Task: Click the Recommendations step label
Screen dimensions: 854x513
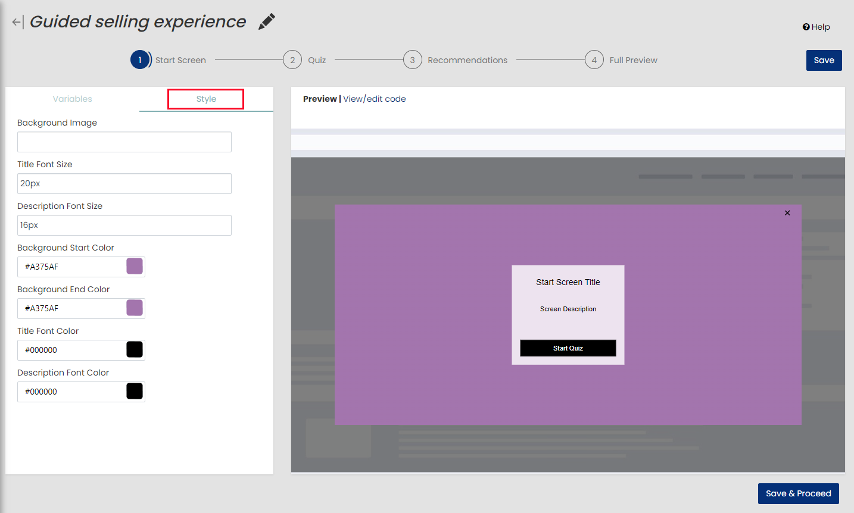Action: (467, 60)
